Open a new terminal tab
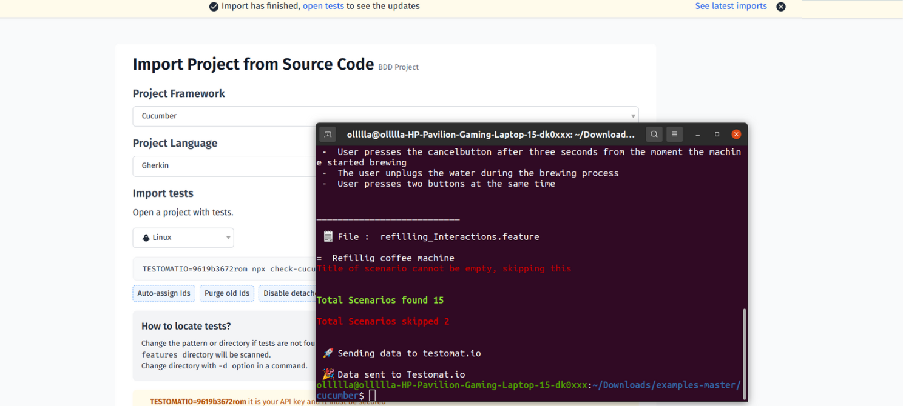 [x=328, y=134]
